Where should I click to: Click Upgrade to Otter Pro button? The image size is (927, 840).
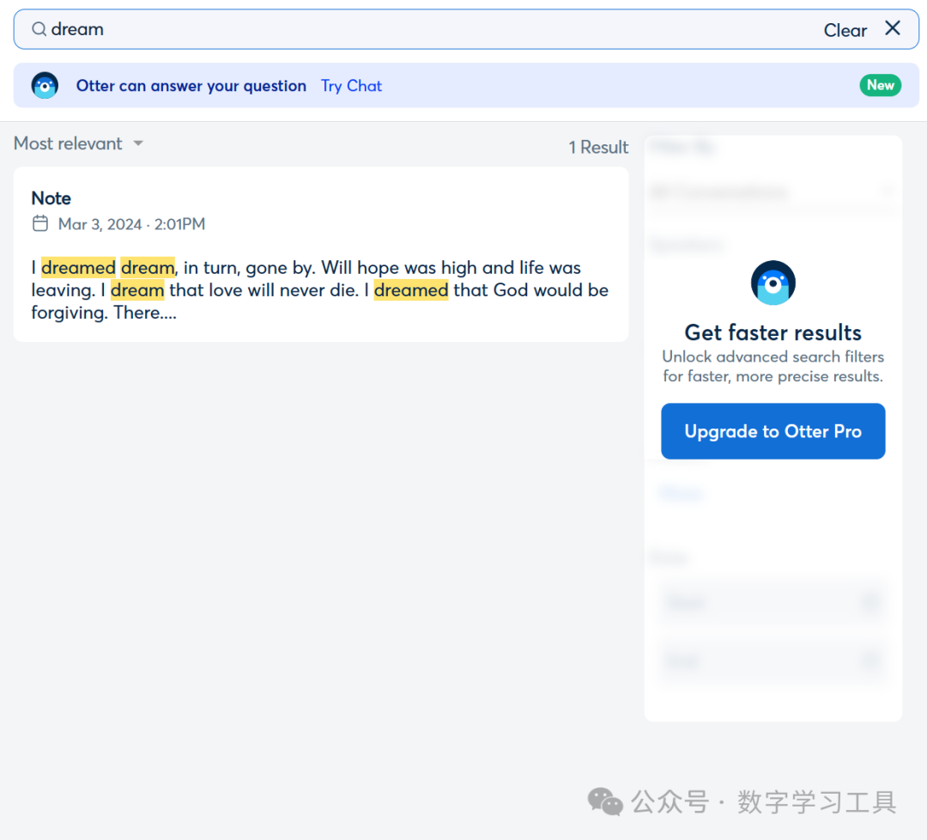tap(772, 431)
